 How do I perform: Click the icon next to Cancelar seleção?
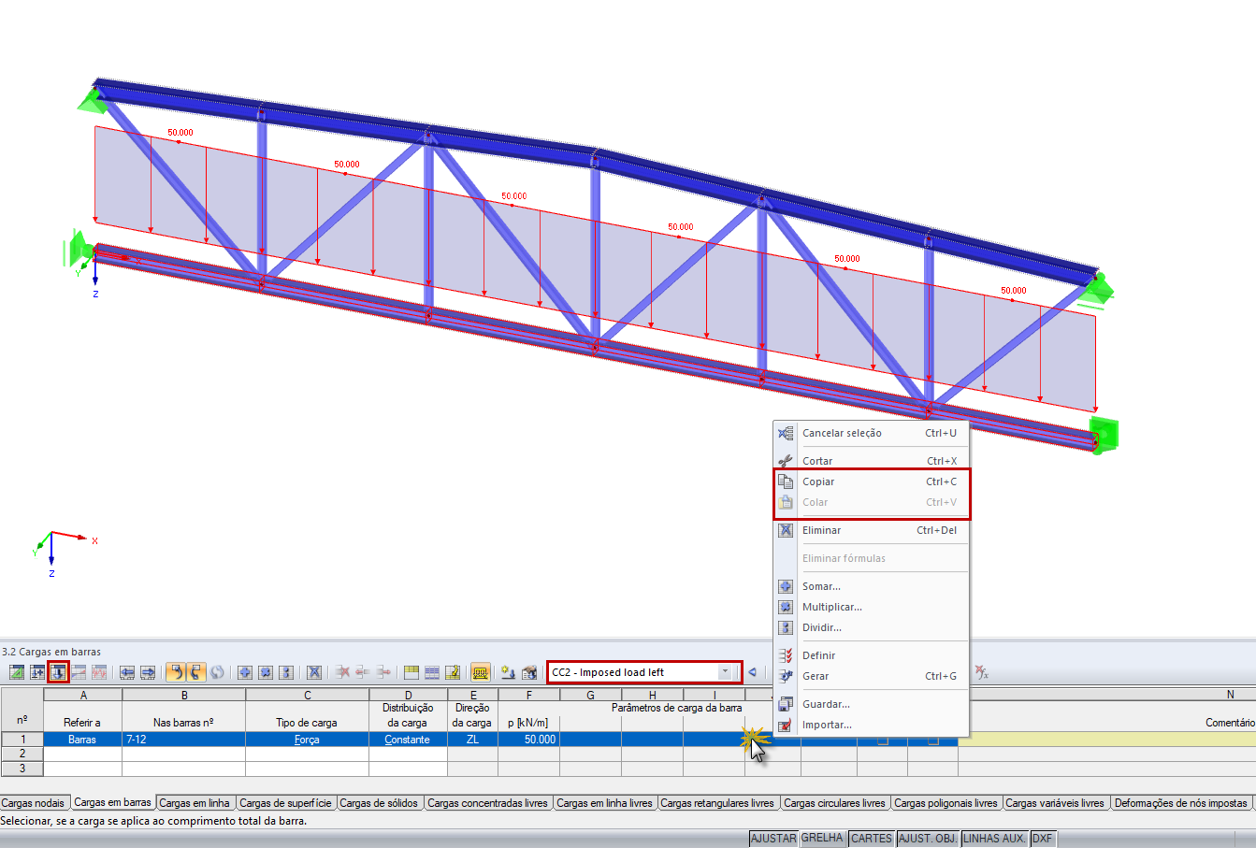coord(786,433)
